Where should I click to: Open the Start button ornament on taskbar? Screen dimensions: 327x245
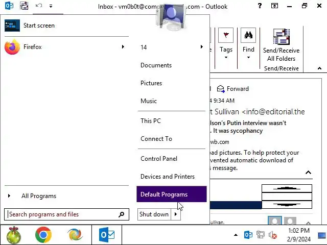pos(13,235)
